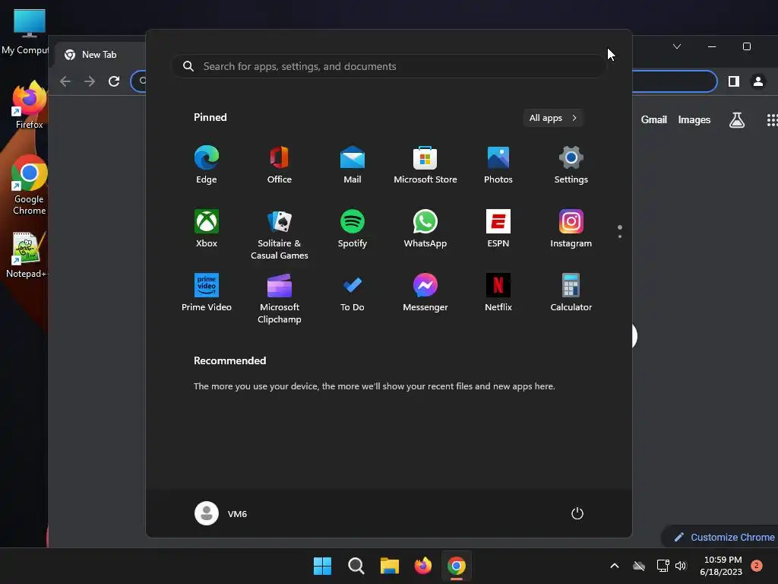Switch to Chrome in the taskbar
This screenshot has height=584, width=778.
coord(457,566)
